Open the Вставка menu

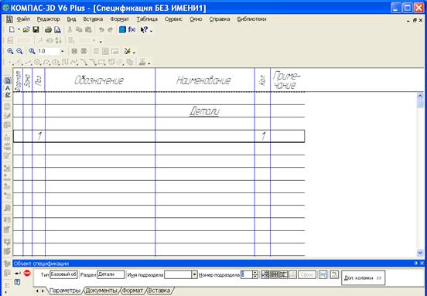[93, 19]
